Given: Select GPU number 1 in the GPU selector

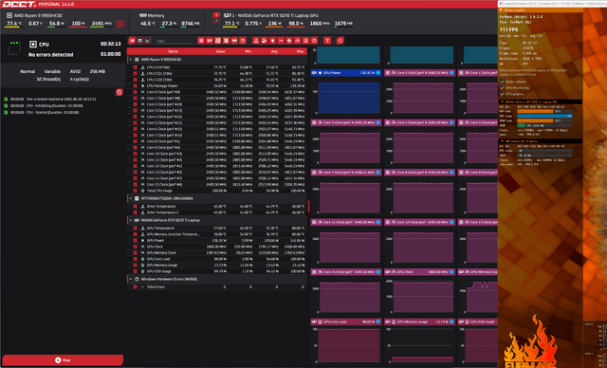Looking at the screenshot, I should [x=216, y=15].
